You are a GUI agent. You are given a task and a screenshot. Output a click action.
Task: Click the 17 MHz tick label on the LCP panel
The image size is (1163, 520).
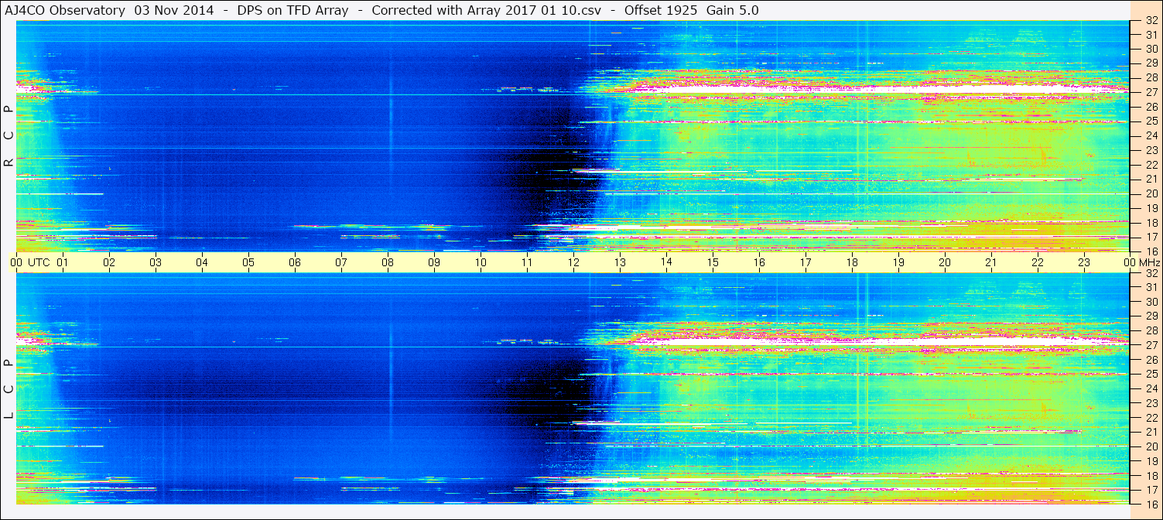click(1151, 490)
